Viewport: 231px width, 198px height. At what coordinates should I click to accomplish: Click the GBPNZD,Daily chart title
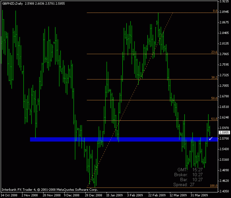point(12,4)
